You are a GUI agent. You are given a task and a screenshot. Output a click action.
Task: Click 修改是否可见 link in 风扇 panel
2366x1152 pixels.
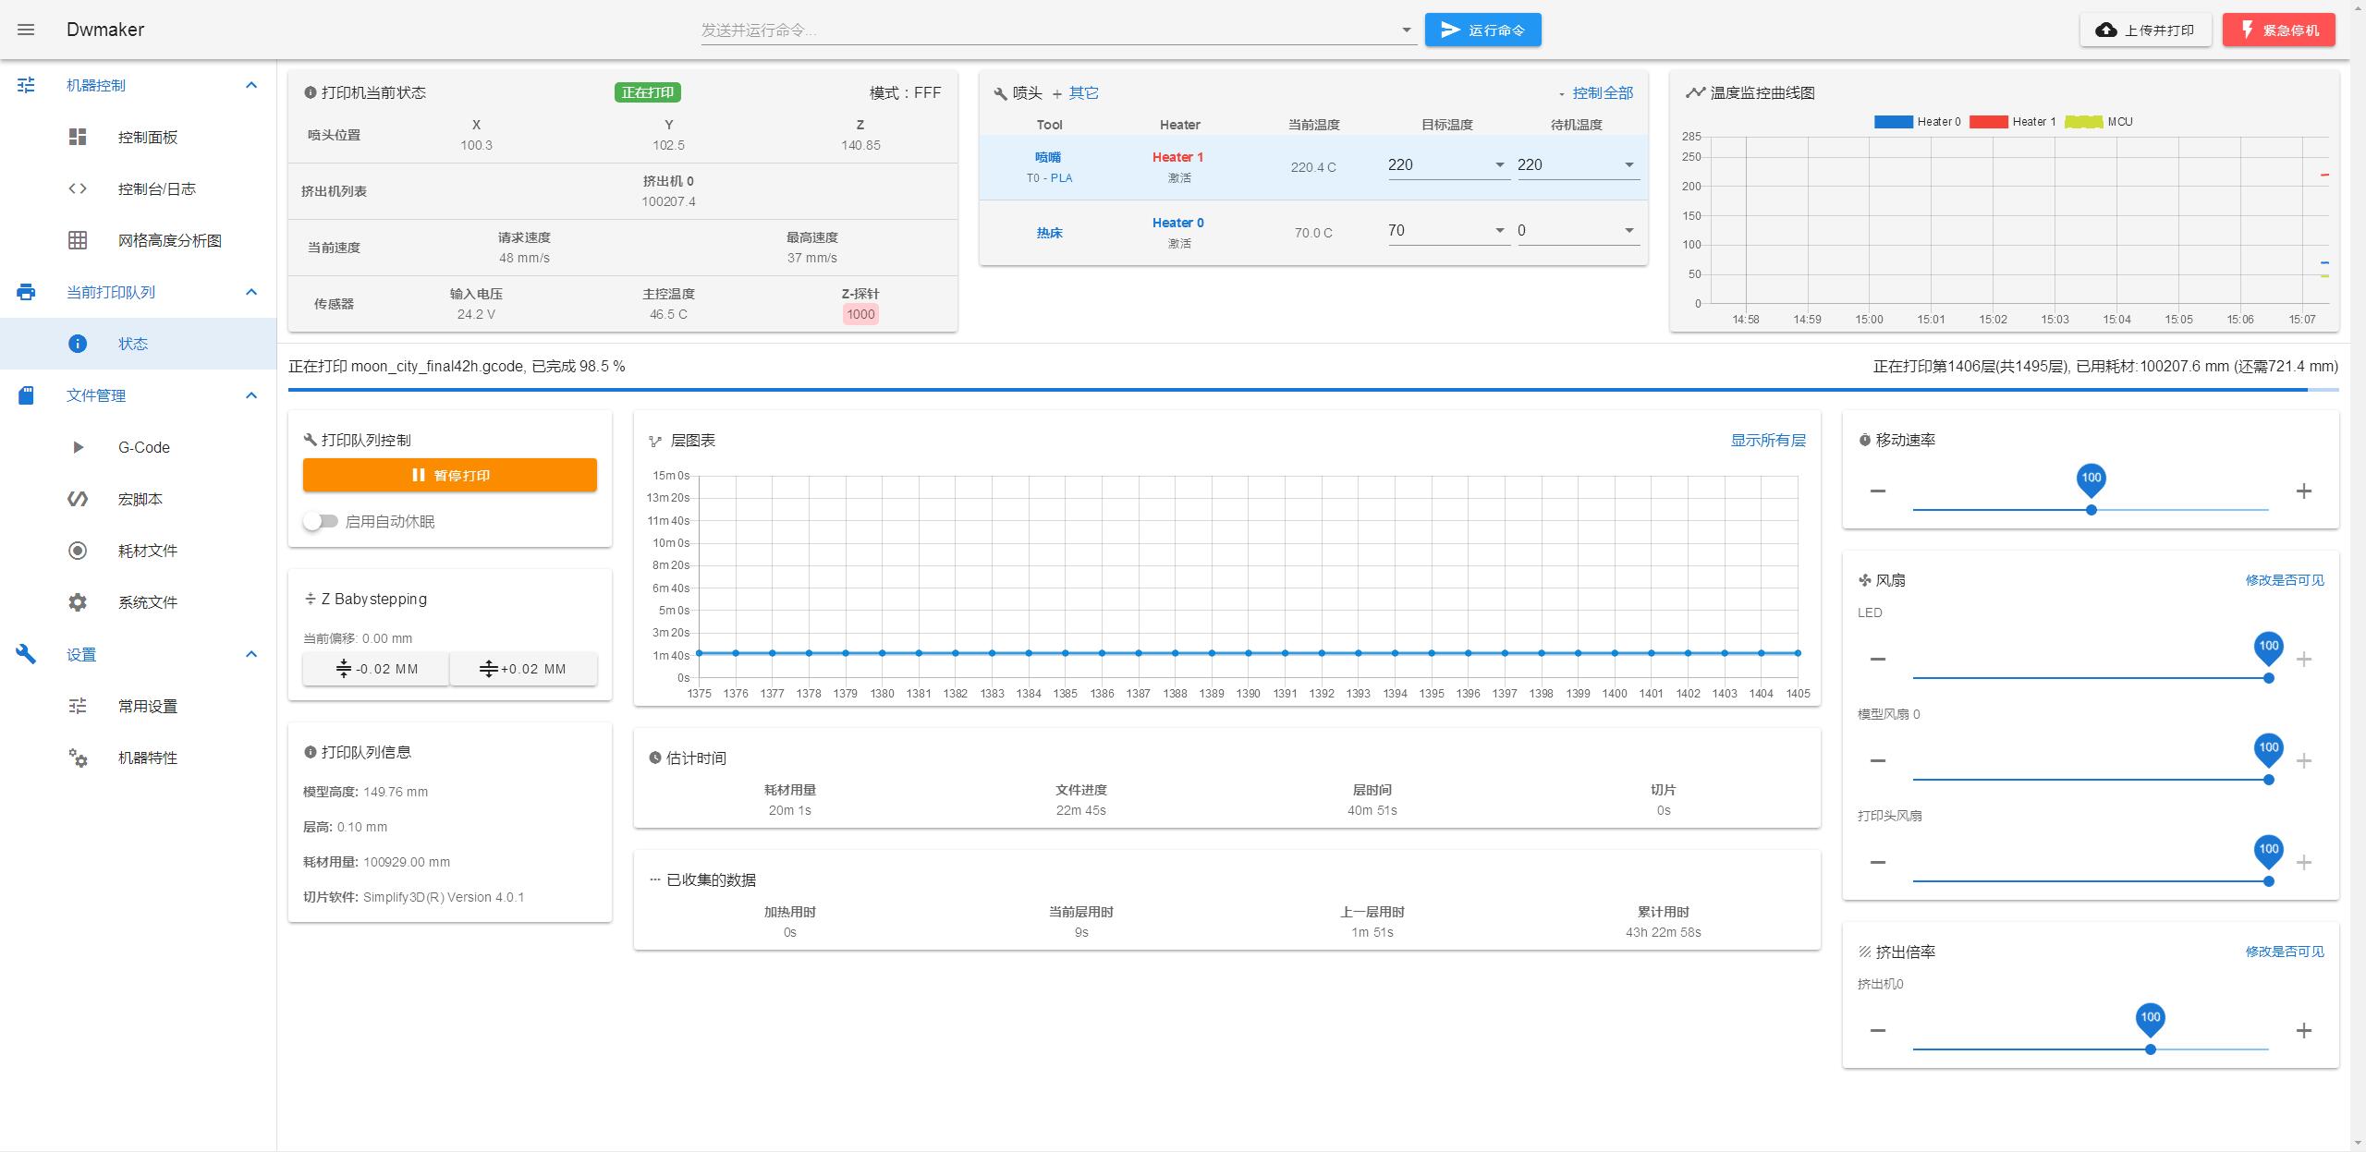(x=2285, y=580)
